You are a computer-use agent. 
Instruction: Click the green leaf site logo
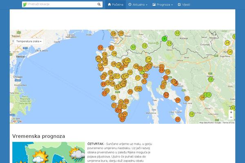25,4
